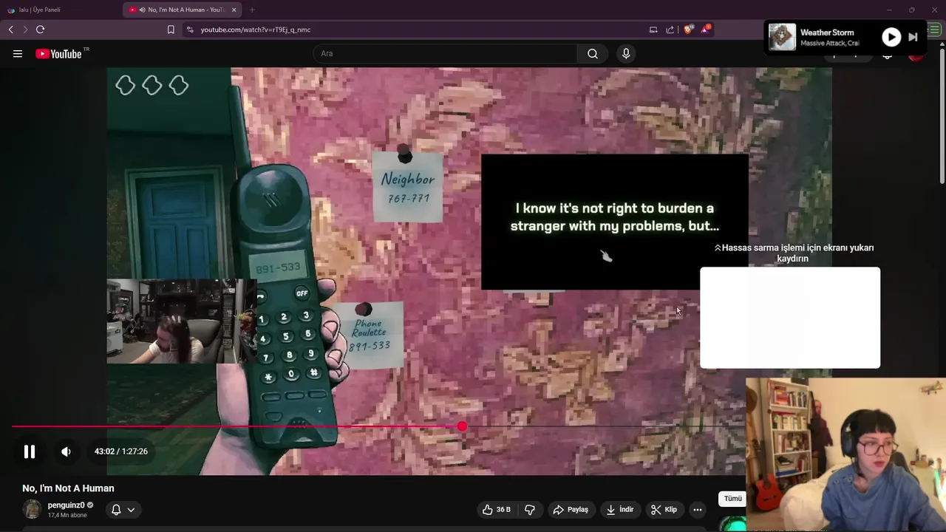Screen dimensions: 946x532
Task: Open the YouTube hamburger guide menu
Action: click(18, 53)
